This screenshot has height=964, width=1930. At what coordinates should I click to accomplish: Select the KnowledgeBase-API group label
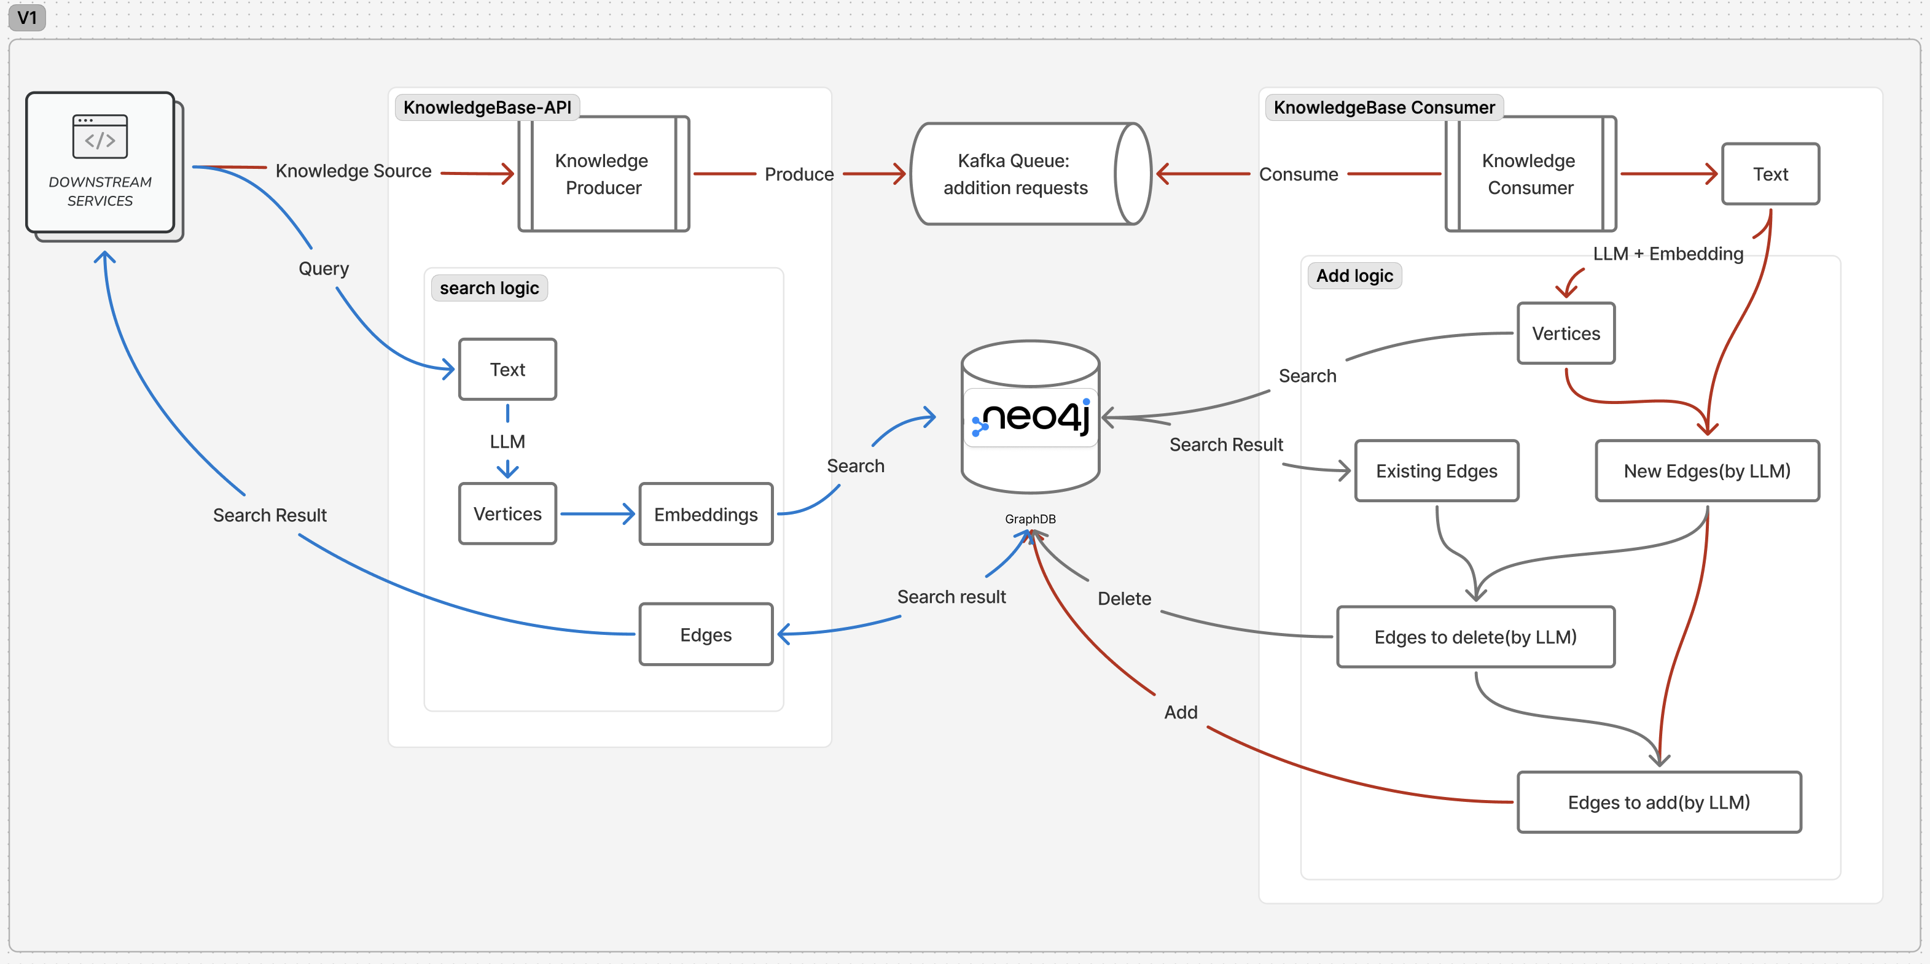(x=487, y=107)
